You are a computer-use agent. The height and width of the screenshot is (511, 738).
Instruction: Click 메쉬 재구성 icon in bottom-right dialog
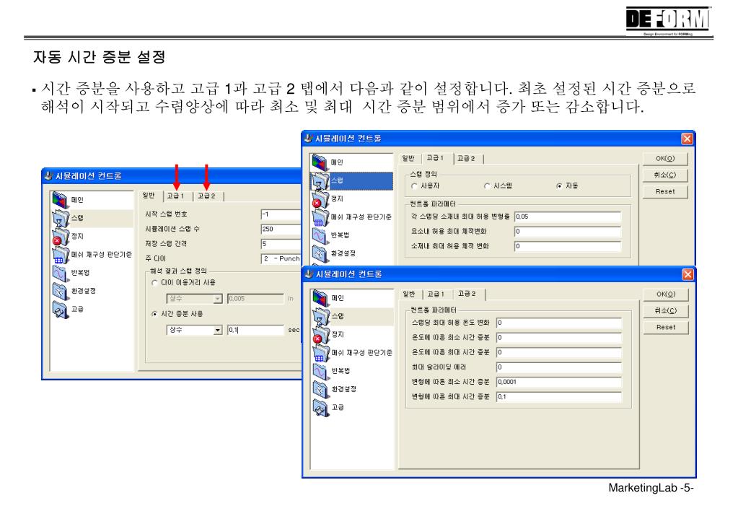pos(321,353)
